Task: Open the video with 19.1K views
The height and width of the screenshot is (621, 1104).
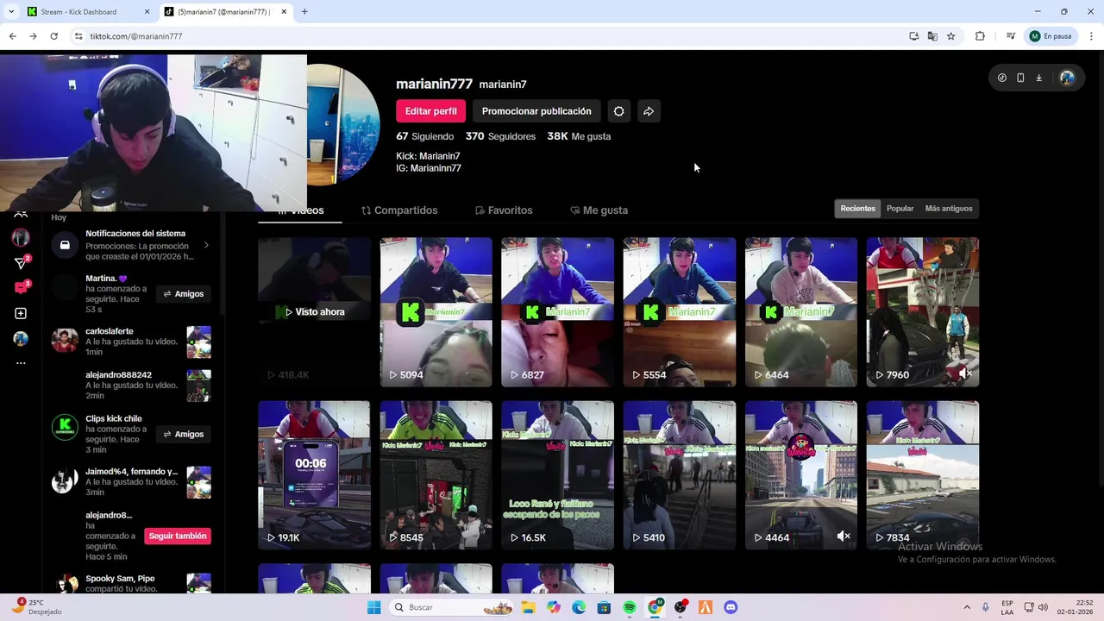Action: [314, 475]
